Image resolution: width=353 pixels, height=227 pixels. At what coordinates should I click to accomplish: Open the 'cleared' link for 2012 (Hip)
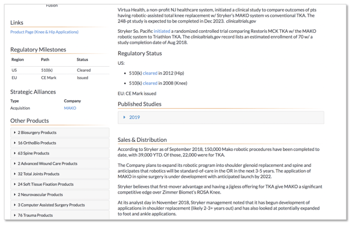point(150,73)
